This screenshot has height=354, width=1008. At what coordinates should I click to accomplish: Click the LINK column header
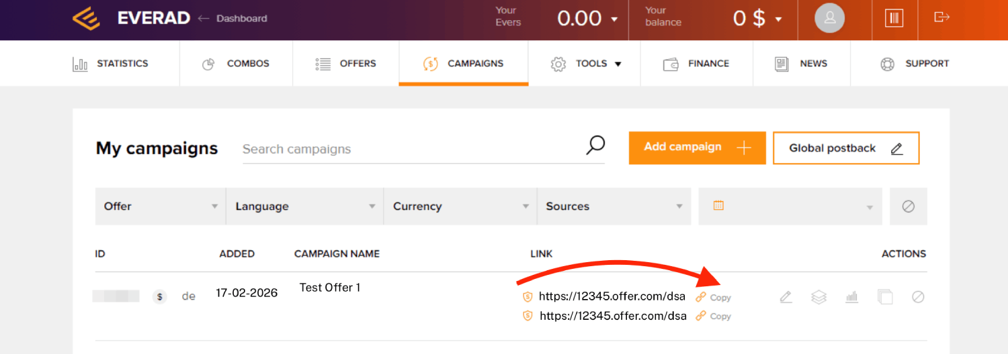coord(542,254)
